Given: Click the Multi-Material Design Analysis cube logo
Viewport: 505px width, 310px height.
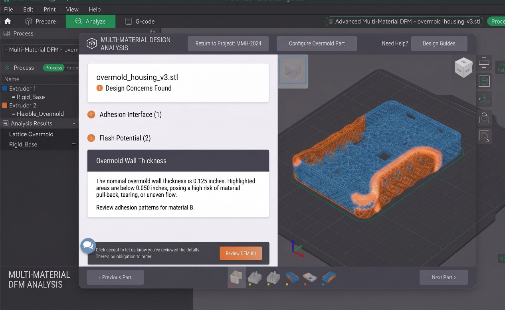Looking at the screenshot, I should (92, 43).
